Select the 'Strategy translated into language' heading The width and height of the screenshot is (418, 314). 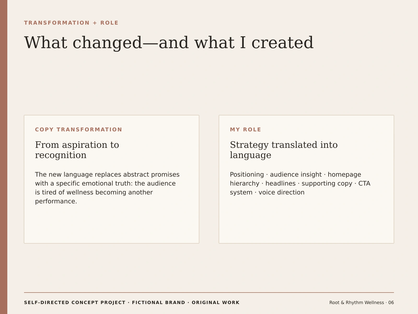tap(284, 150)
